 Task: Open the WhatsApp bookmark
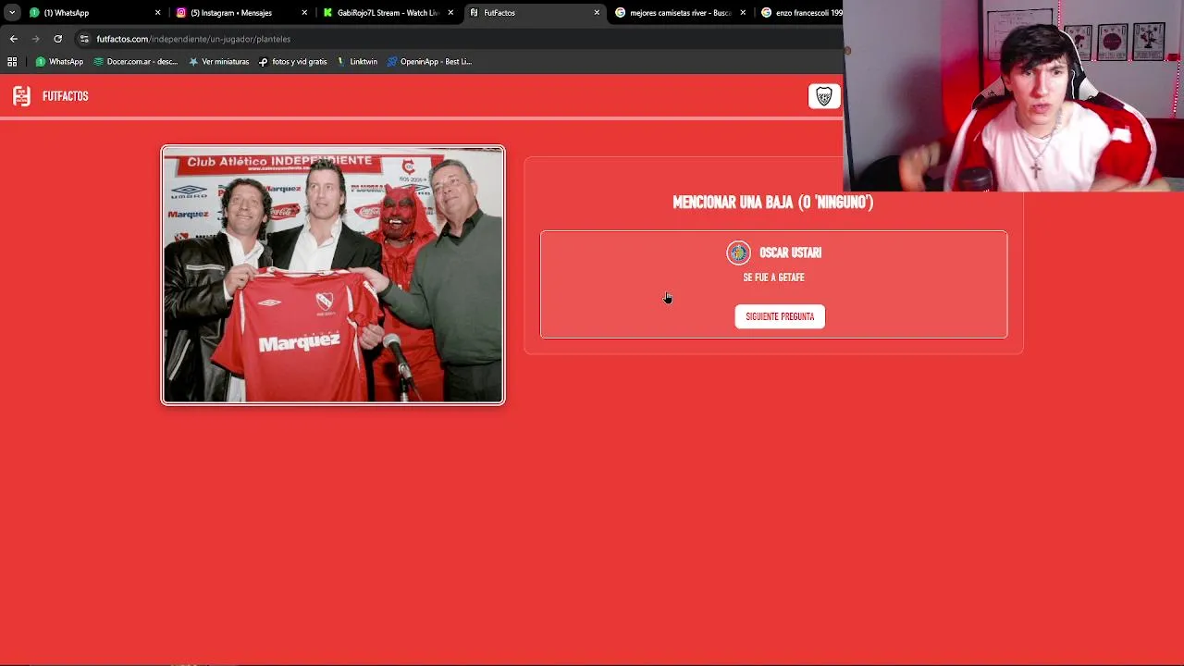pyautogui.click(x=59, y=62)
